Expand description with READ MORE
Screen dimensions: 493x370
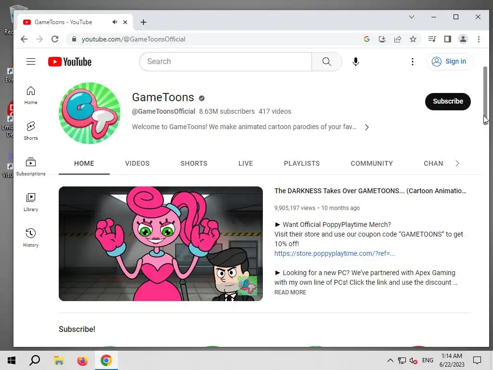[290, 292]
